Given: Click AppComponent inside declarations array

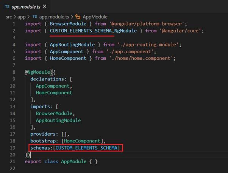Looking at the screenshot, I should pos(53,86).
